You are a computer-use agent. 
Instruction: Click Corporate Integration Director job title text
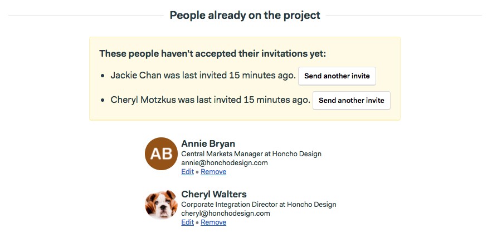[x=259, y=205]
